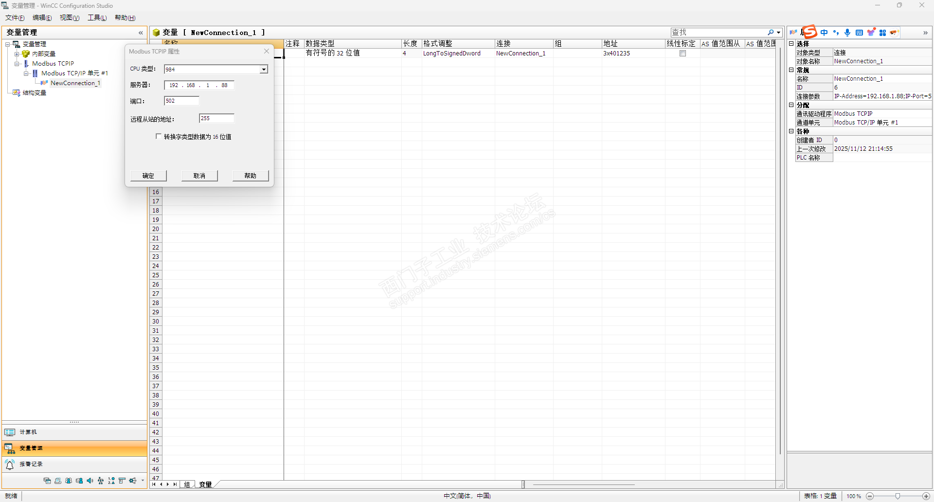Click the Sogou microphone voice input icon
Viewport: 934px width, 502px height.
click(847, 33)
